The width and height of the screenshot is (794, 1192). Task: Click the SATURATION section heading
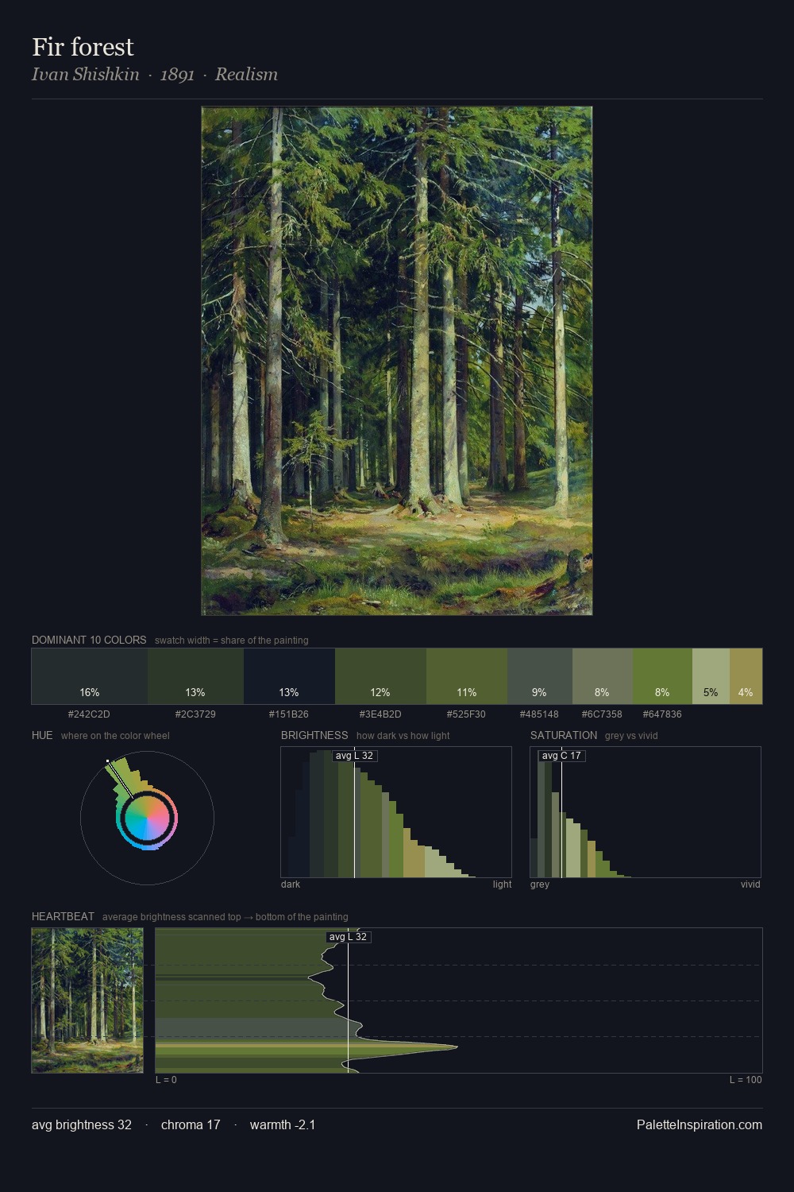pyautogui.click(x=564, y=735)
